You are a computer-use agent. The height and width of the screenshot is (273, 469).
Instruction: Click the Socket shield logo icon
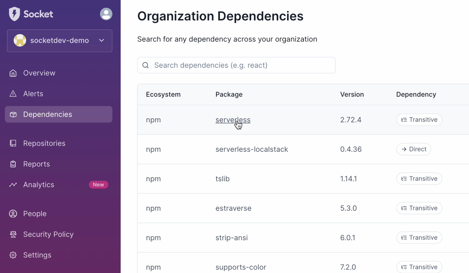tap(14, 14)
